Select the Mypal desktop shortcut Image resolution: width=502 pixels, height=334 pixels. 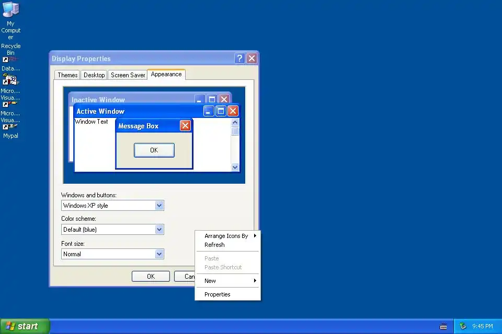(10, 132)
